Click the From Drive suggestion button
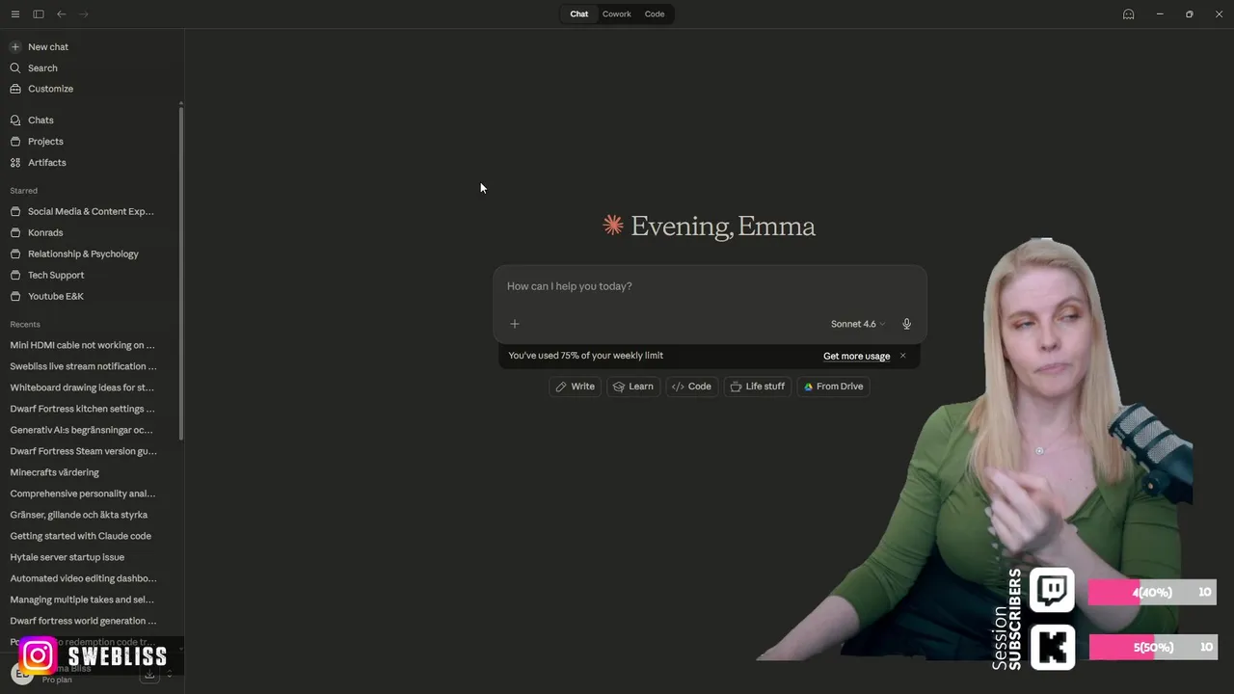The height and width of the screenshot is (694, 1234). click(x=834, y=387)
